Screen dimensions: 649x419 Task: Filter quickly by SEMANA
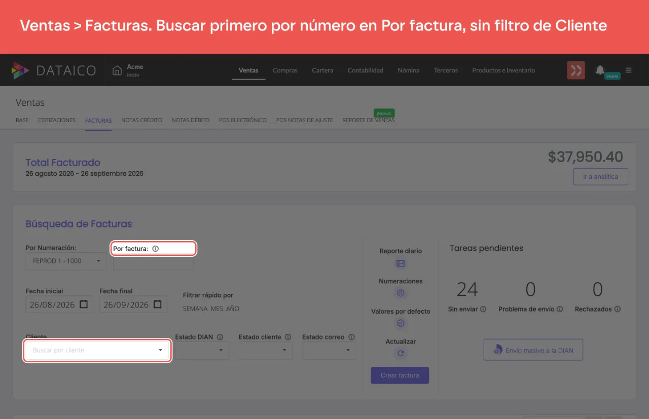tap(195, 309)
